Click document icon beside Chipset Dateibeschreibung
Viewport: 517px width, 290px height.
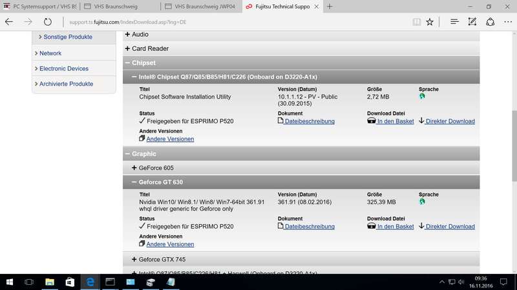tap(280, 121)
